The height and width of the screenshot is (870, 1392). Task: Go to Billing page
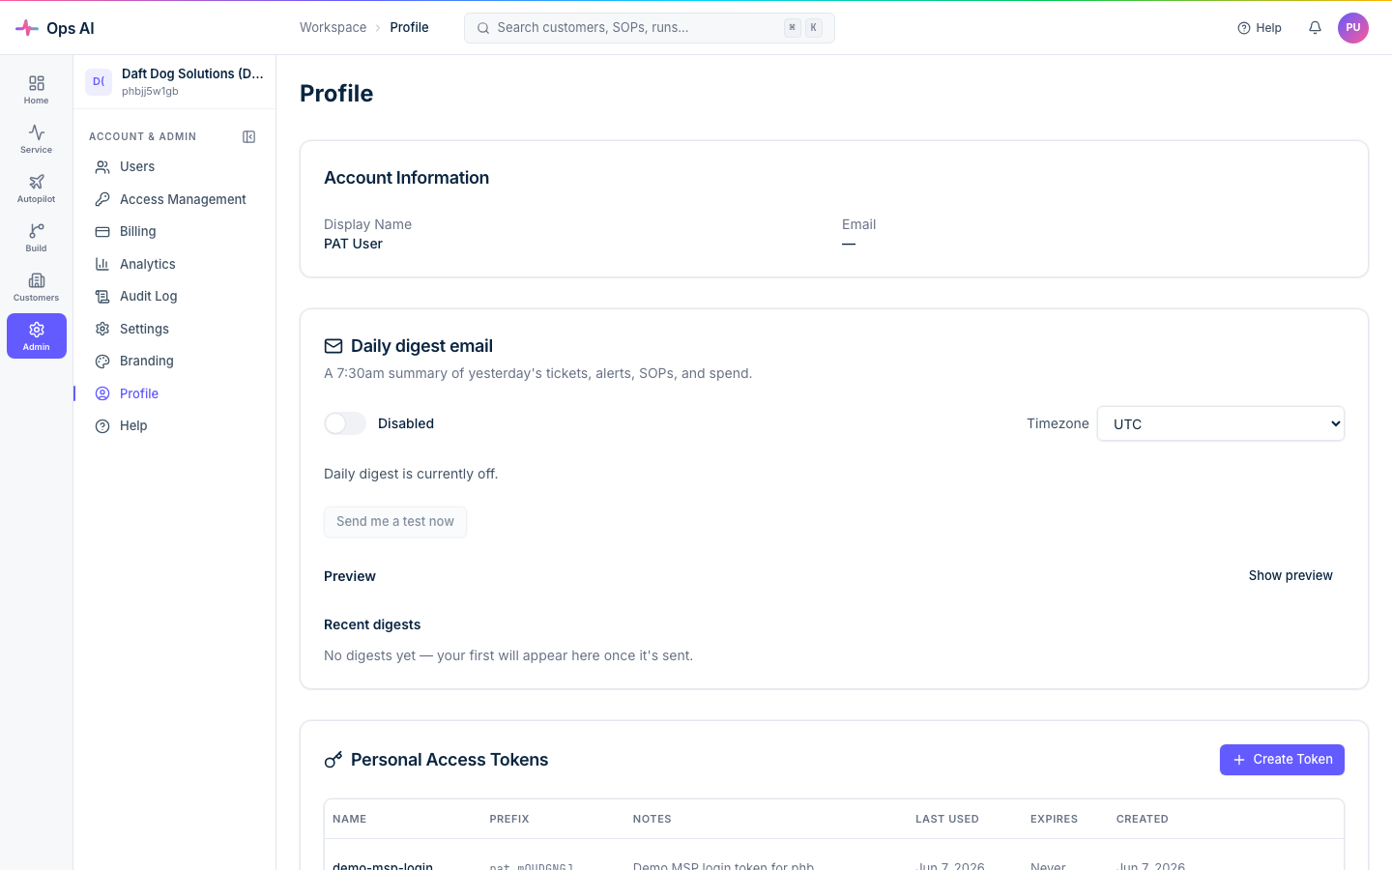tap(175, 232)
